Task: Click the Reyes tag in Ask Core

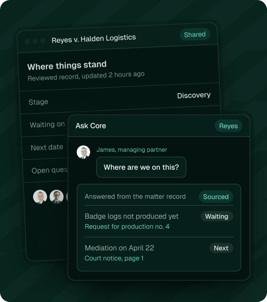Action: coord(228,126)
